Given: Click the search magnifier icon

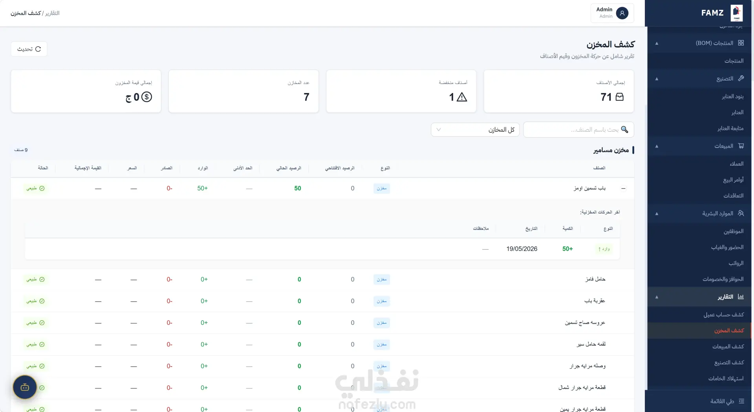Looking at the screenshot, I should tap(624, 129).
